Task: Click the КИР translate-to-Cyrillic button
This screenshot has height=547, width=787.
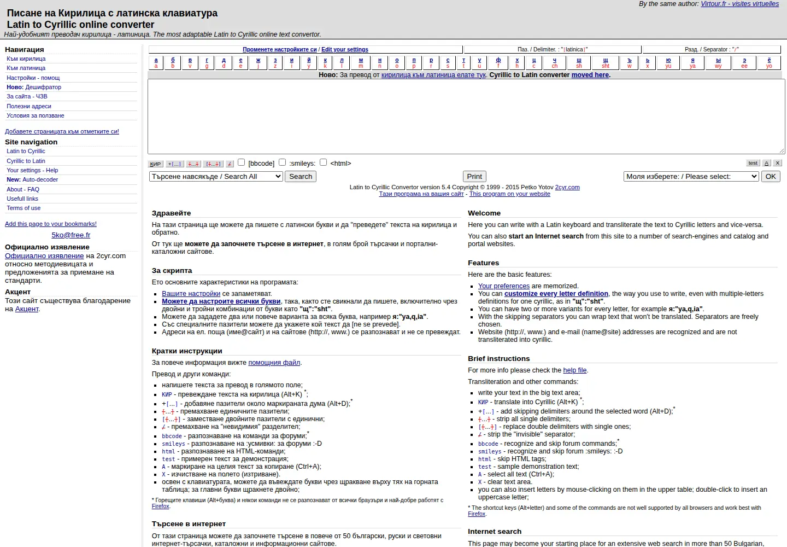Action: point(155,164)
